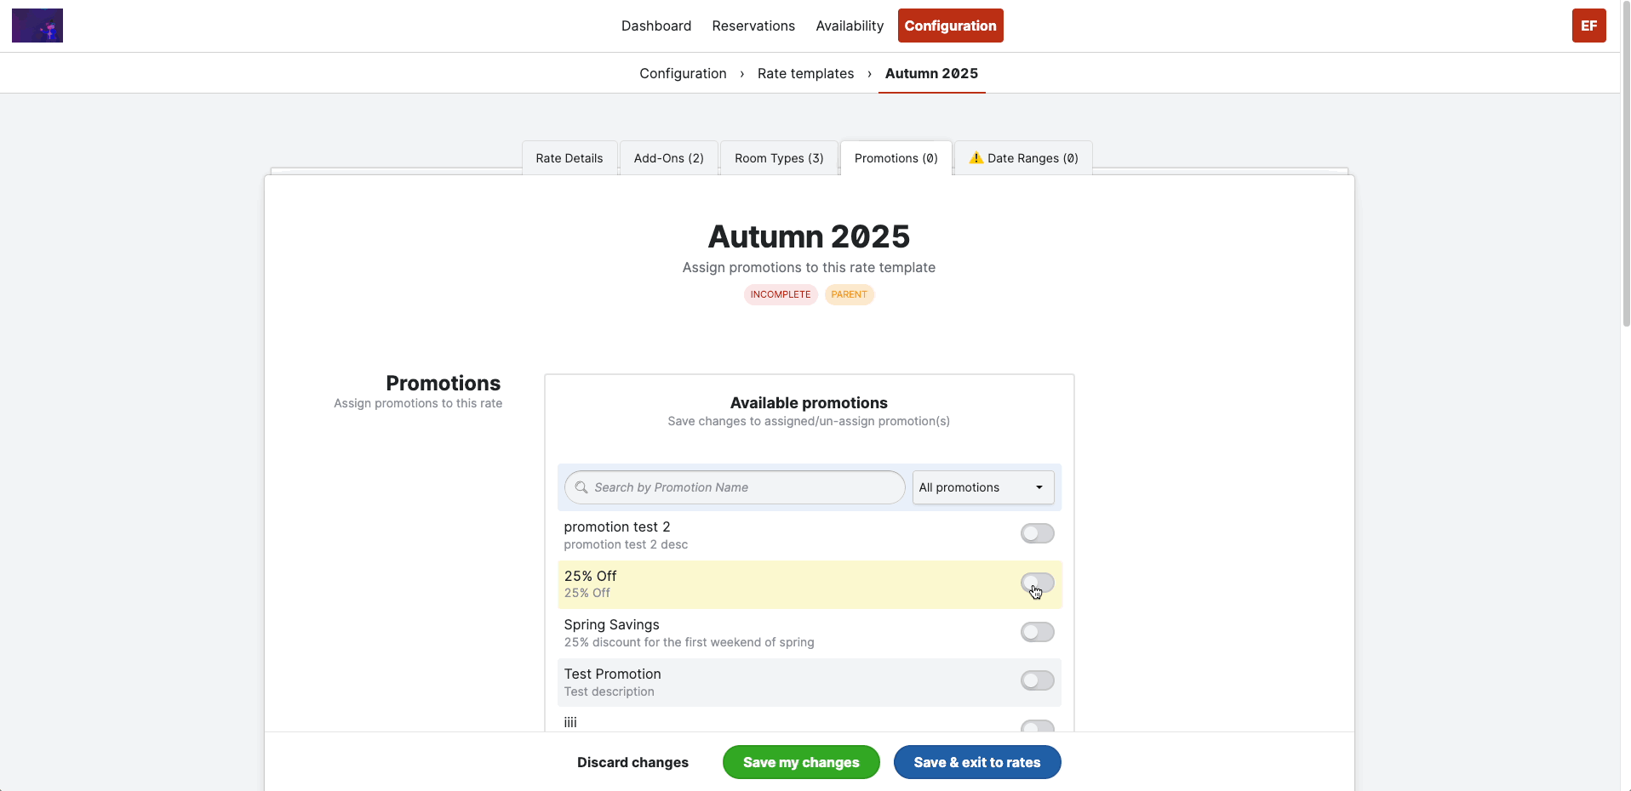The width and height of the screenshot is (1631, 791).
Task: Click Discard changes
Action: pos(632,762)
